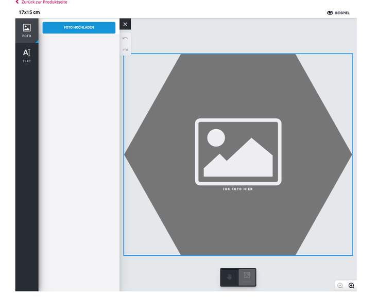Open the Foto panel in sidebar
This screenshot has width=378, height=297.
[x=27, y=30]
